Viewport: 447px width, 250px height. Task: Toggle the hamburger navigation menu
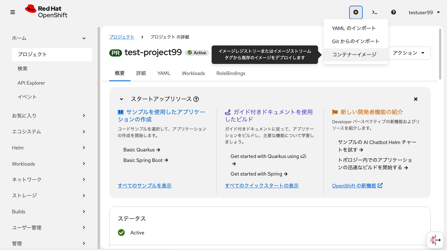tap(12, 12)
